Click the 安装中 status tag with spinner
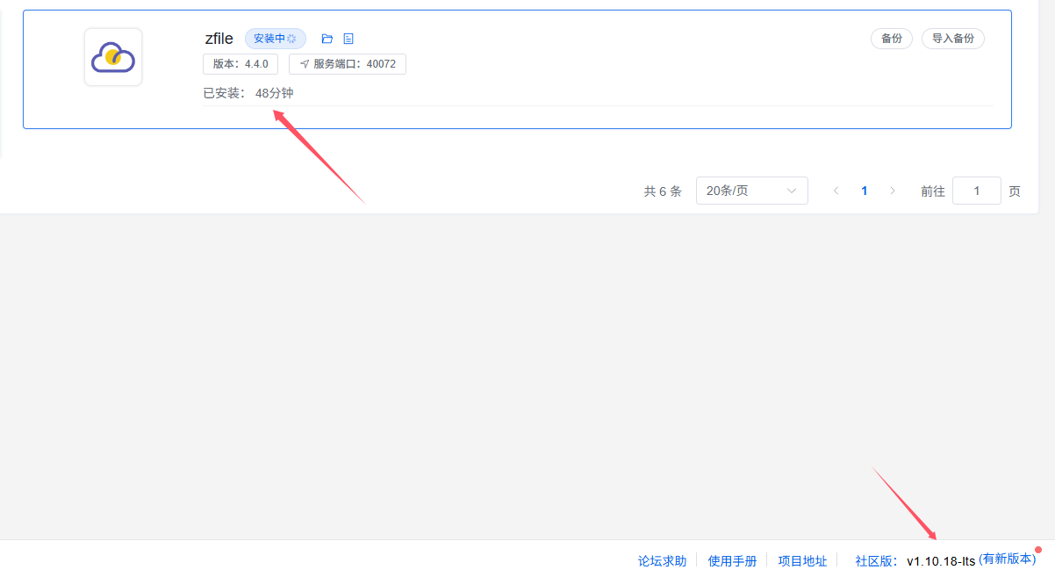The image size is (1055, 577). click(275, 39)
